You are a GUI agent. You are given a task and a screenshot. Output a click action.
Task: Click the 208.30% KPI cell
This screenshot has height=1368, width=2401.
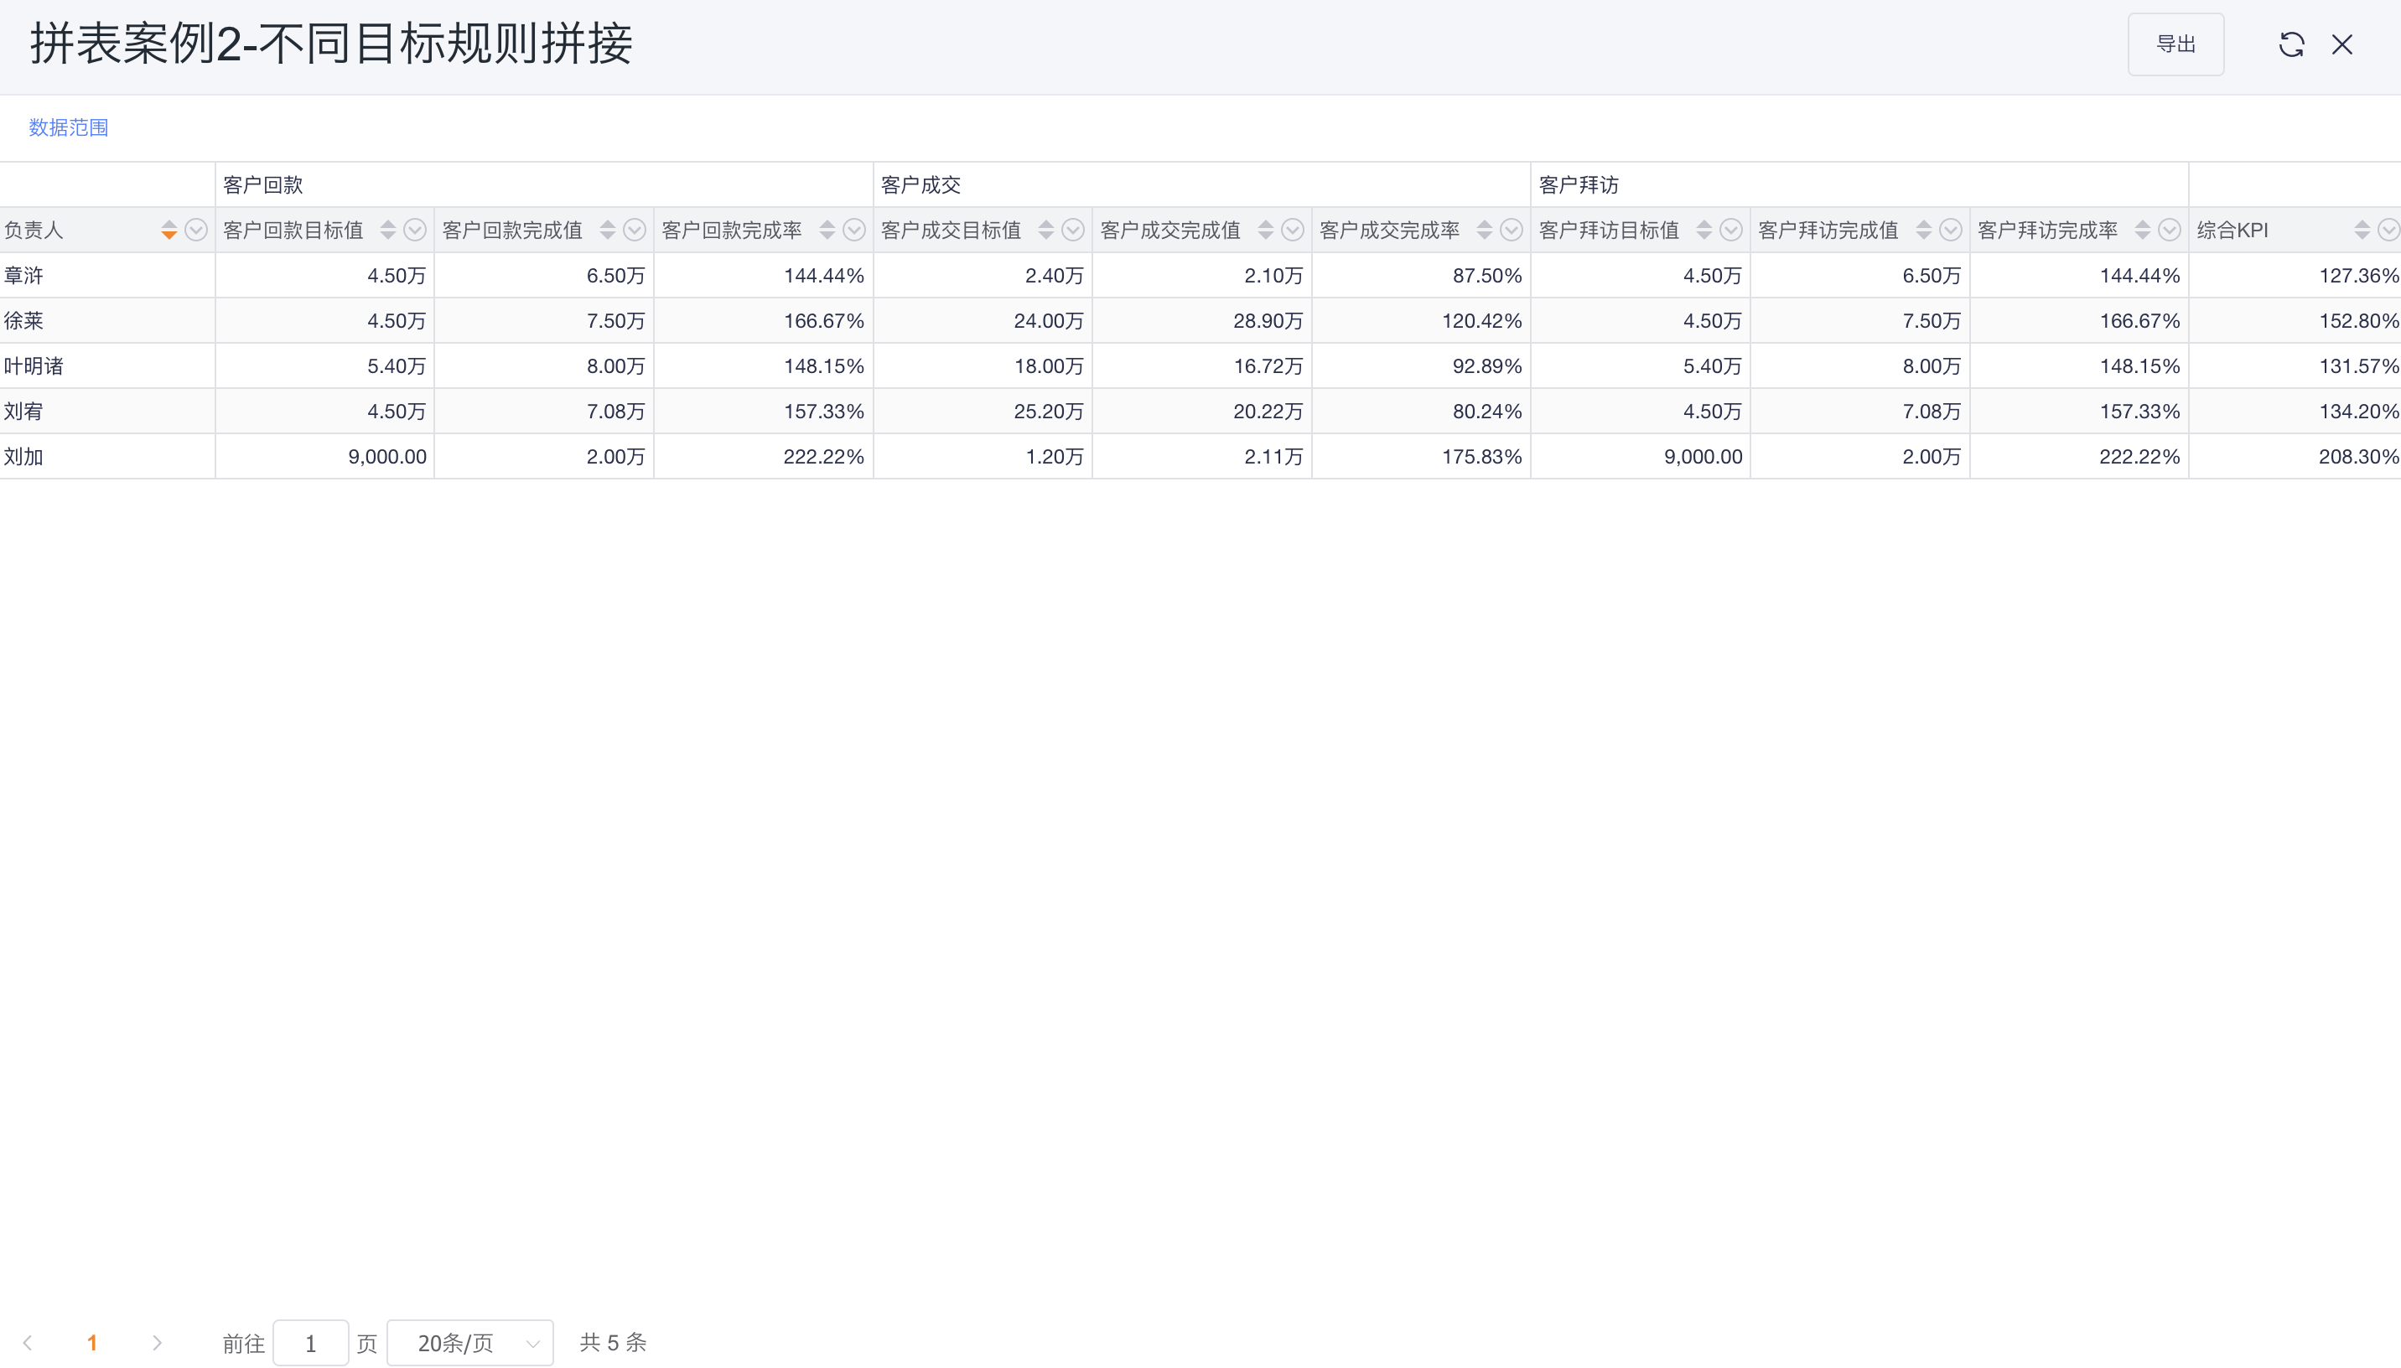point(2295,457)
